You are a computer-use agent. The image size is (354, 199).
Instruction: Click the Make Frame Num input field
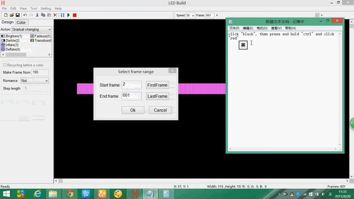click(x=40, y=72)
